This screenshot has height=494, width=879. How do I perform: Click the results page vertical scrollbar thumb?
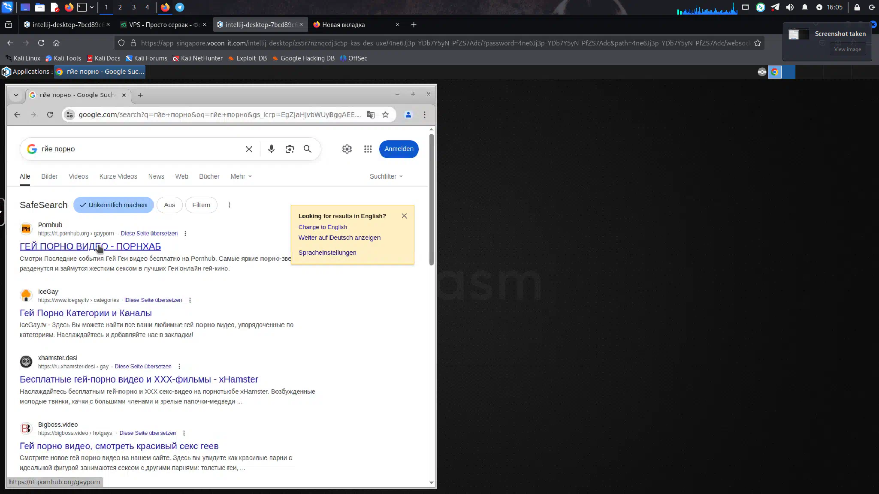click(x=431, y=199)
